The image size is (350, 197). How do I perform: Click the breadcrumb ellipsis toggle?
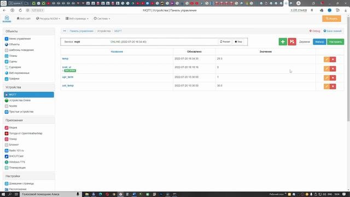point(65,31)
